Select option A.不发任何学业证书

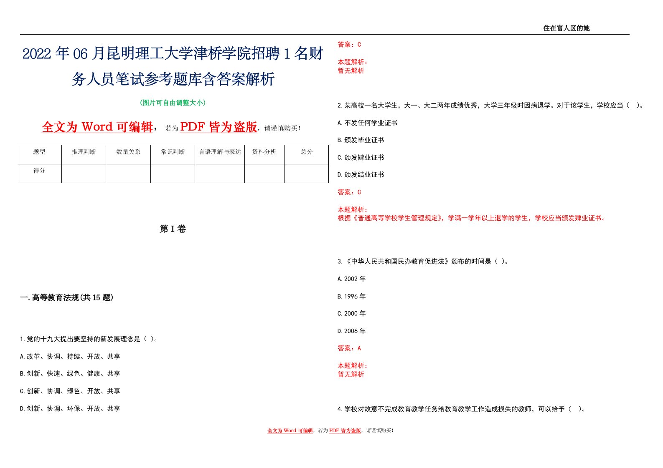(x=368, y=123)
